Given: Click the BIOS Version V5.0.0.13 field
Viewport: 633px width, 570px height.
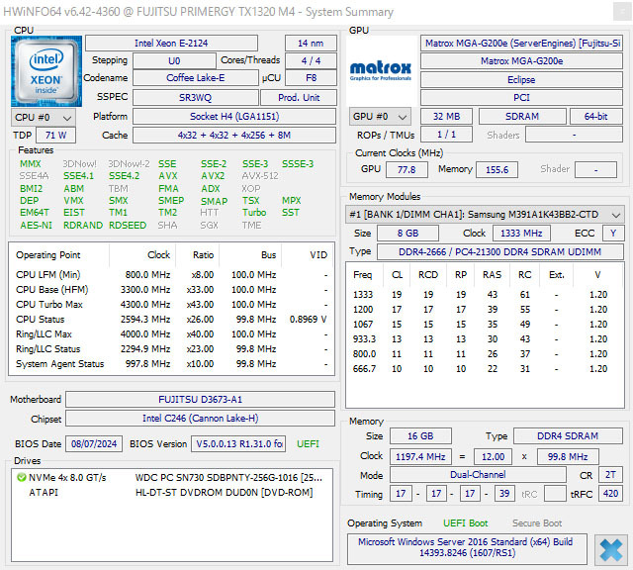Looking at the screenshot, I should 238,444.
